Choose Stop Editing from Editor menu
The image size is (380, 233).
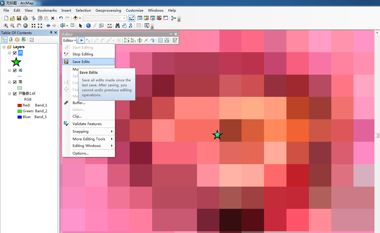click(89, 54)
